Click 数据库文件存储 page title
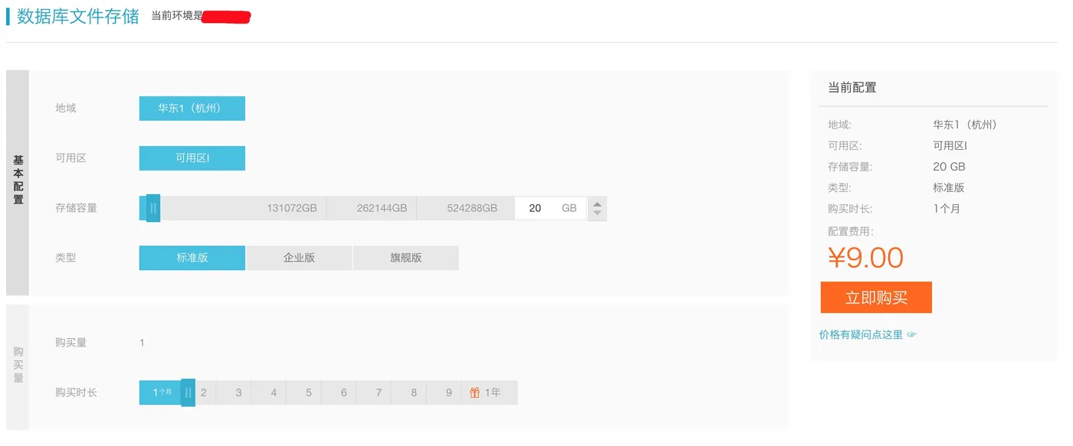1073x446 pixels. (77, 16)
